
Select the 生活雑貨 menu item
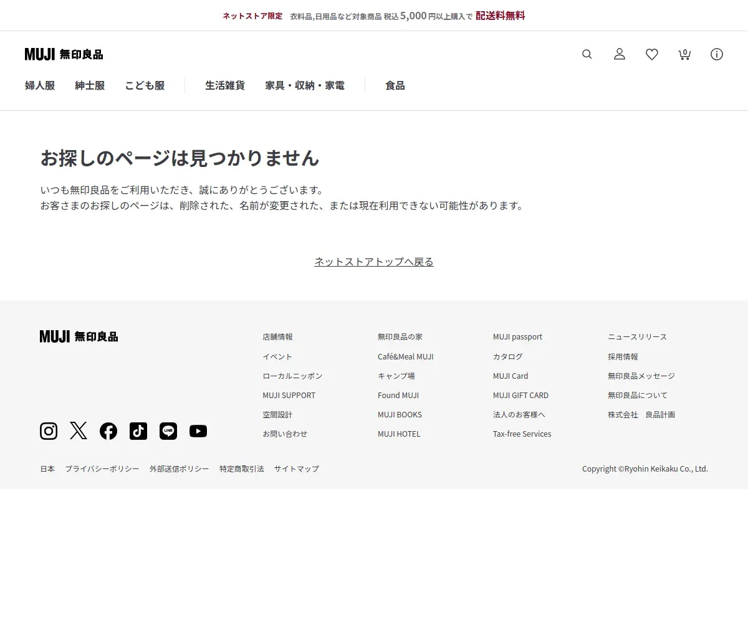click(x=225, y=85)
